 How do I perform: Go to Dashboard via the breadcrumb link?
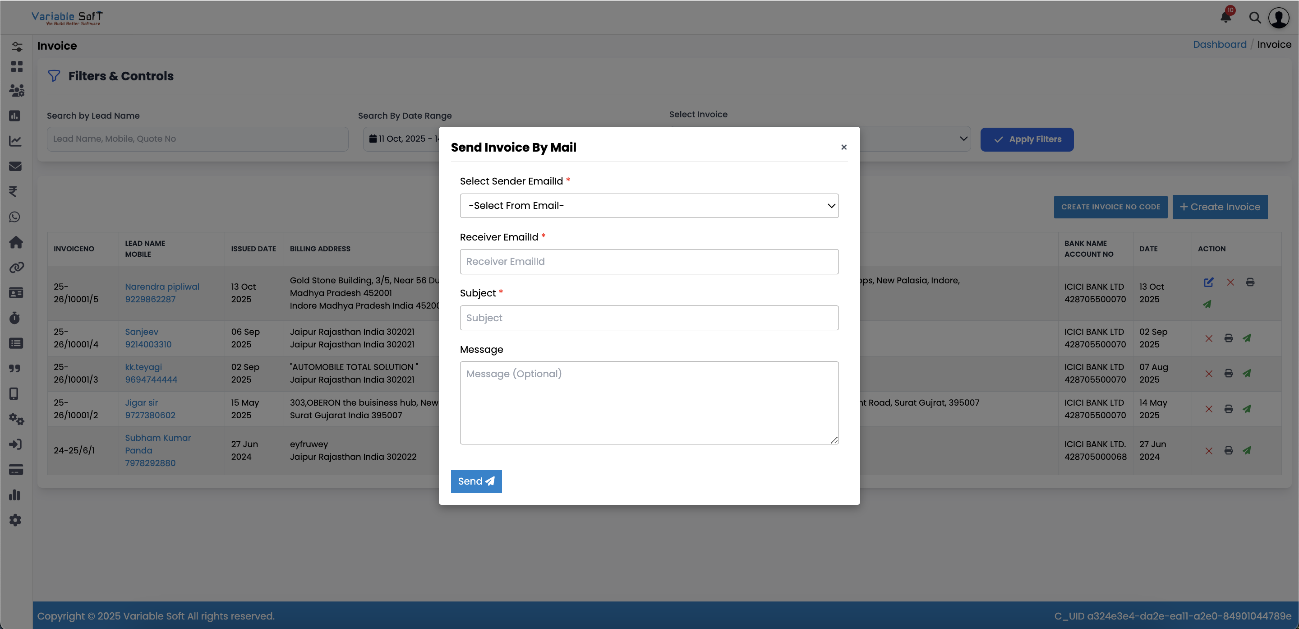[1219, 44]
